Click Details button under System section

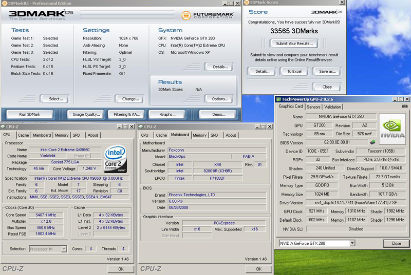tap(220, 67)
